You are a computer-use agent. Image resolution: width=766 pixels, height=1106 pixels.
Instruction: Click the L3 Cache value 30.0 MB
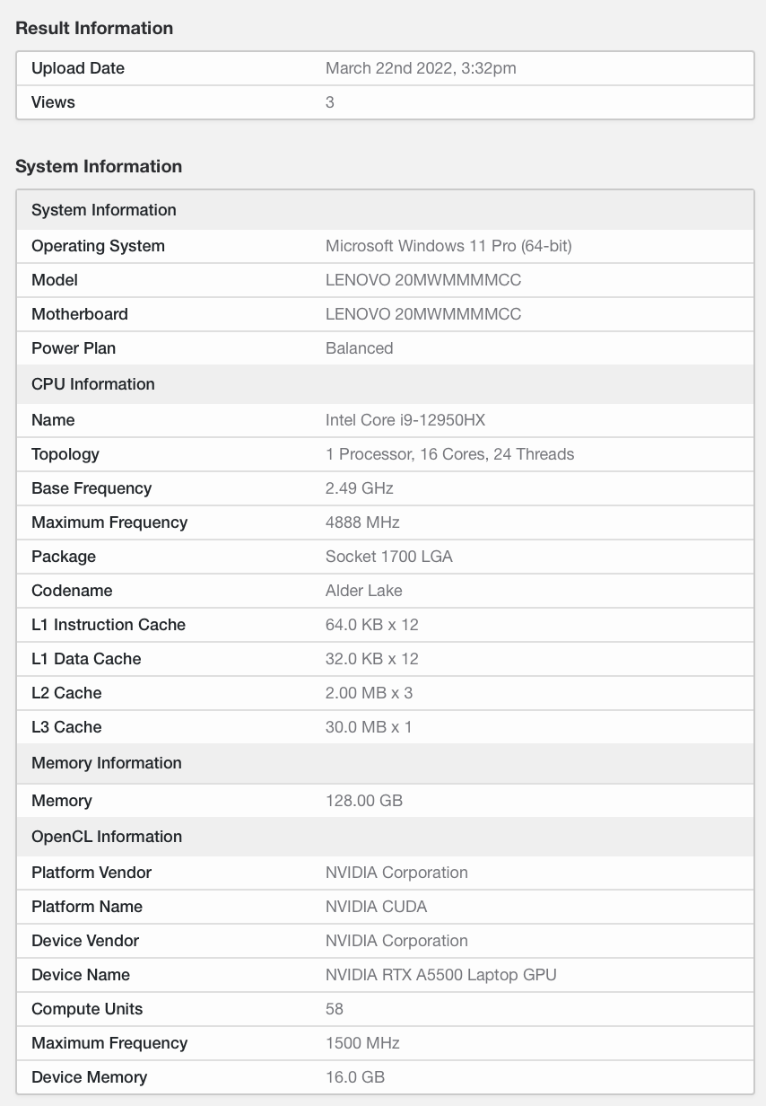click(369, 727)
